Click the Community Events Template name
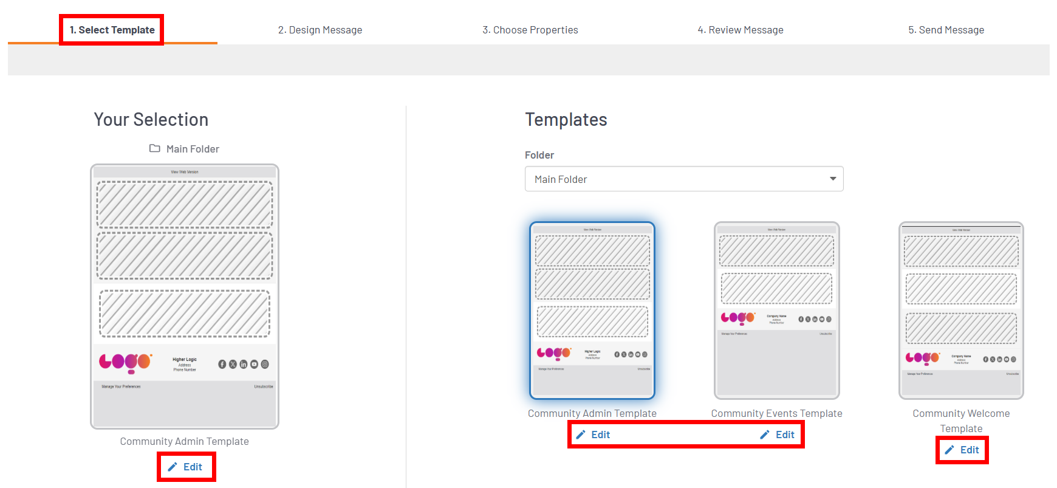The image size is (1057, 488). (x=776, y=413)
